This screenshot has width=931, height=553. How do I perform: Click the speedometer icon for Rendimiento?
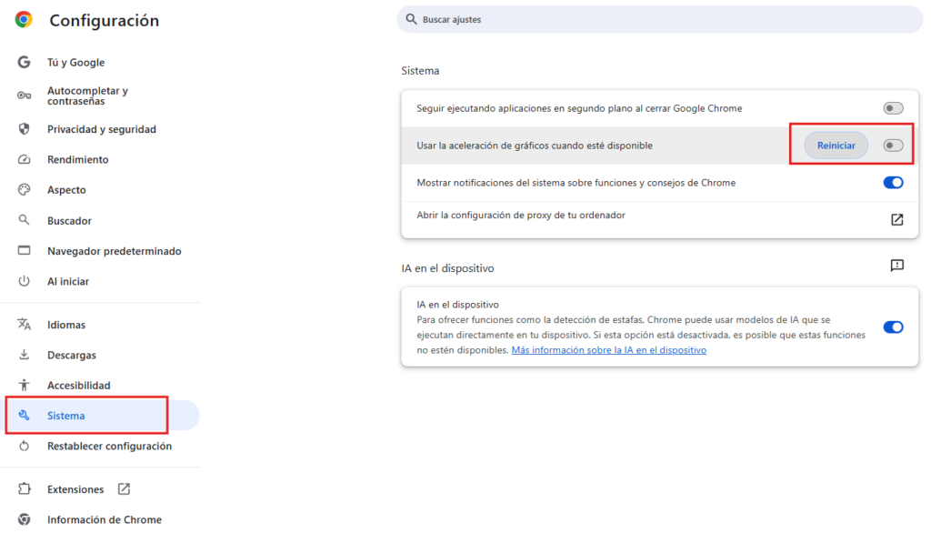point(24,159)
